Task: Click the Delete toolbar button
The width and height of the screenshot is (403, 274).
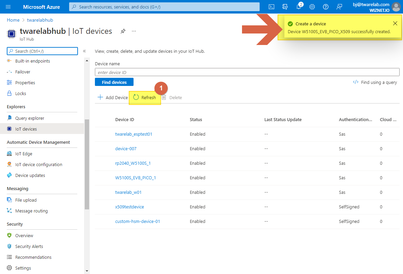Action: pos(172,97)
